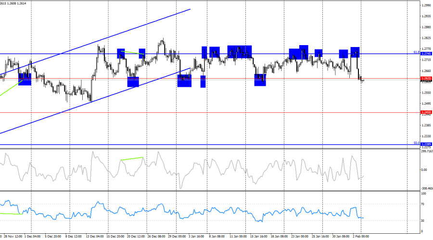Click the 299.7167 indicator scale value
The width and height of the screenshot is (433, 240).
click(x=427, y=151)
